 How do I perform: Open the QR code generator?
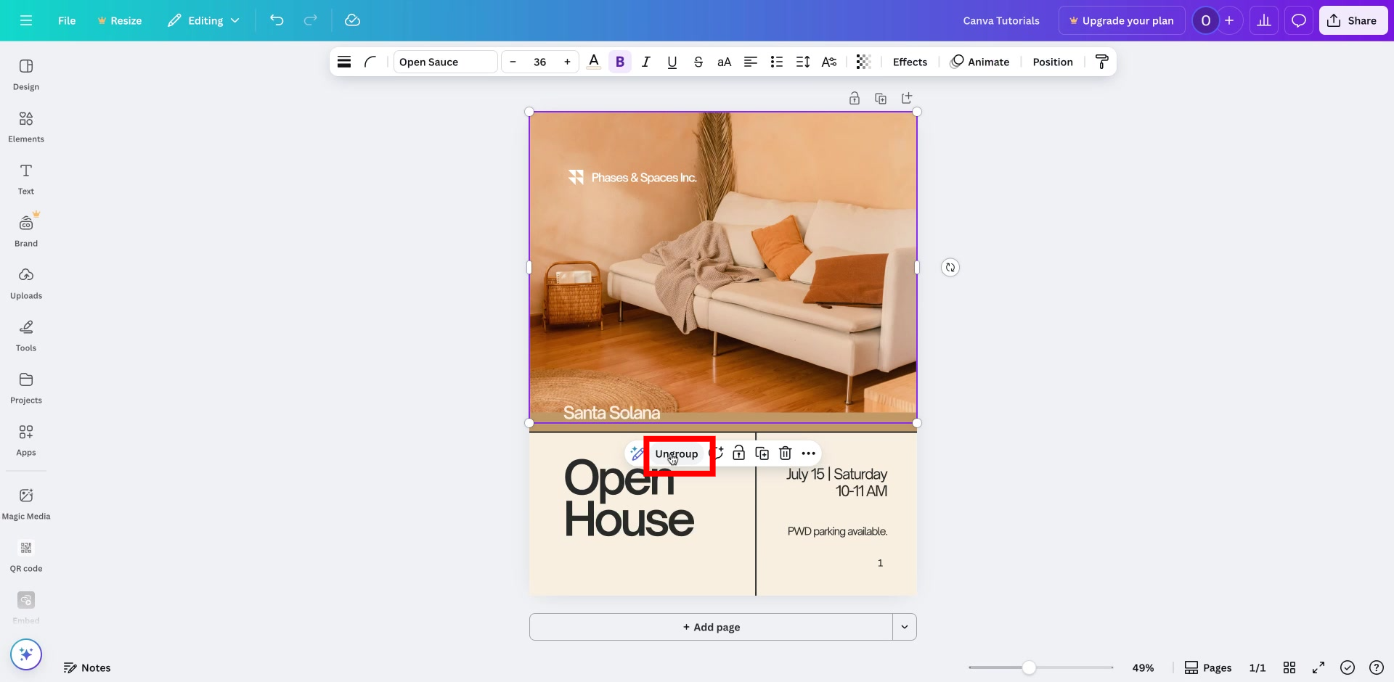pos(25,555)
